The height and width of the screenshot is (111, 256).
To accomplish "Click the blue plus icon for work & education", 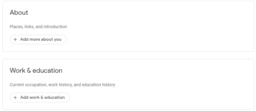I will tap(15, 98).
